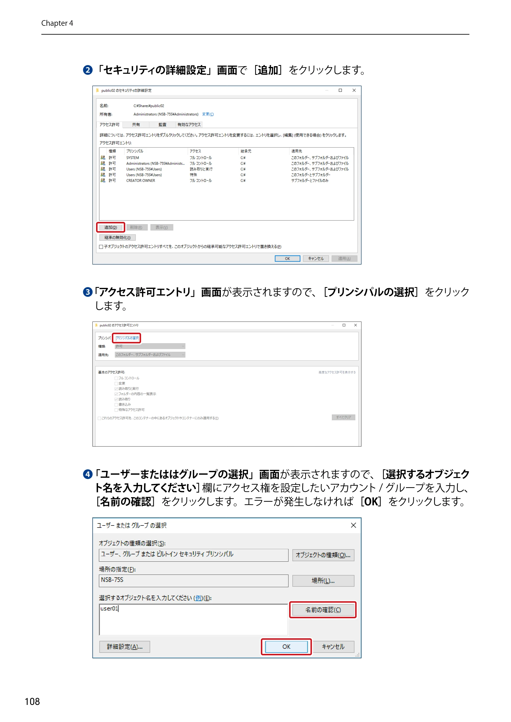Toggle the 特殊なアクセス許可 checkbox
The image size is (511, 722).
[116, 410]
